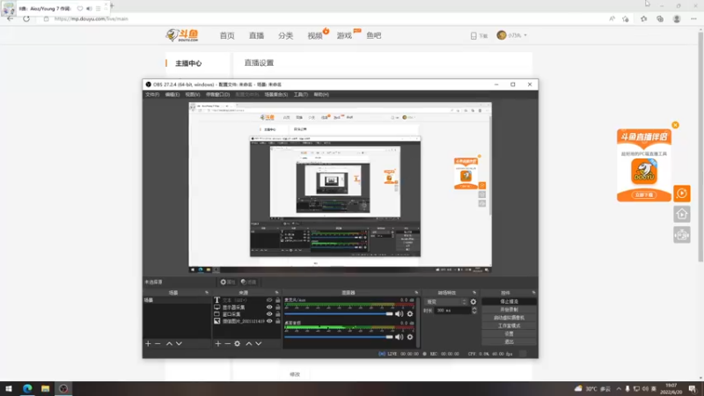Move scene down in Scenes panel
The height and width of the screenshot is (396, 704).
pyautogui.click(x=179, y=343)
